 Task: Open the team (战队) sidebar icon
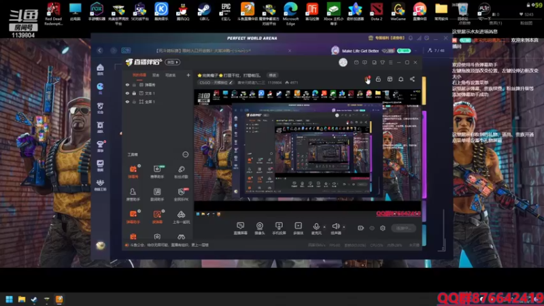click(100, 127)
